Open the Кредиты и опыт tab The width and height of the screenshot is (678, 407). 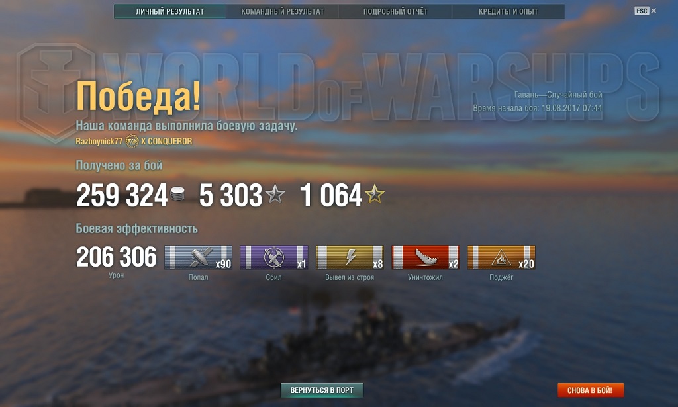click(x=508, y=12)
